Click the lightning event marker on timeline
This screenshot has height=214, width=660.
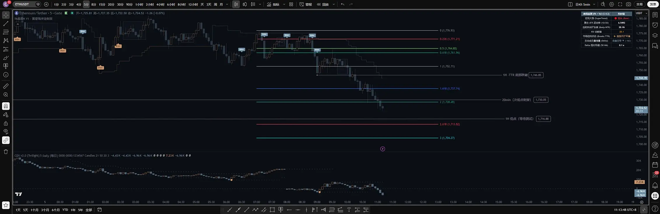coord(383,149)
